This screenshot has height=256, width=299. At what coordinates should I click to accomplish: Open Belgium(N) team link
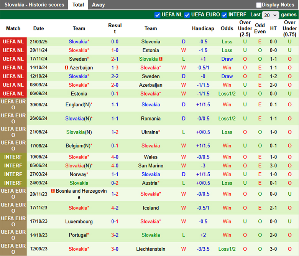79,146
